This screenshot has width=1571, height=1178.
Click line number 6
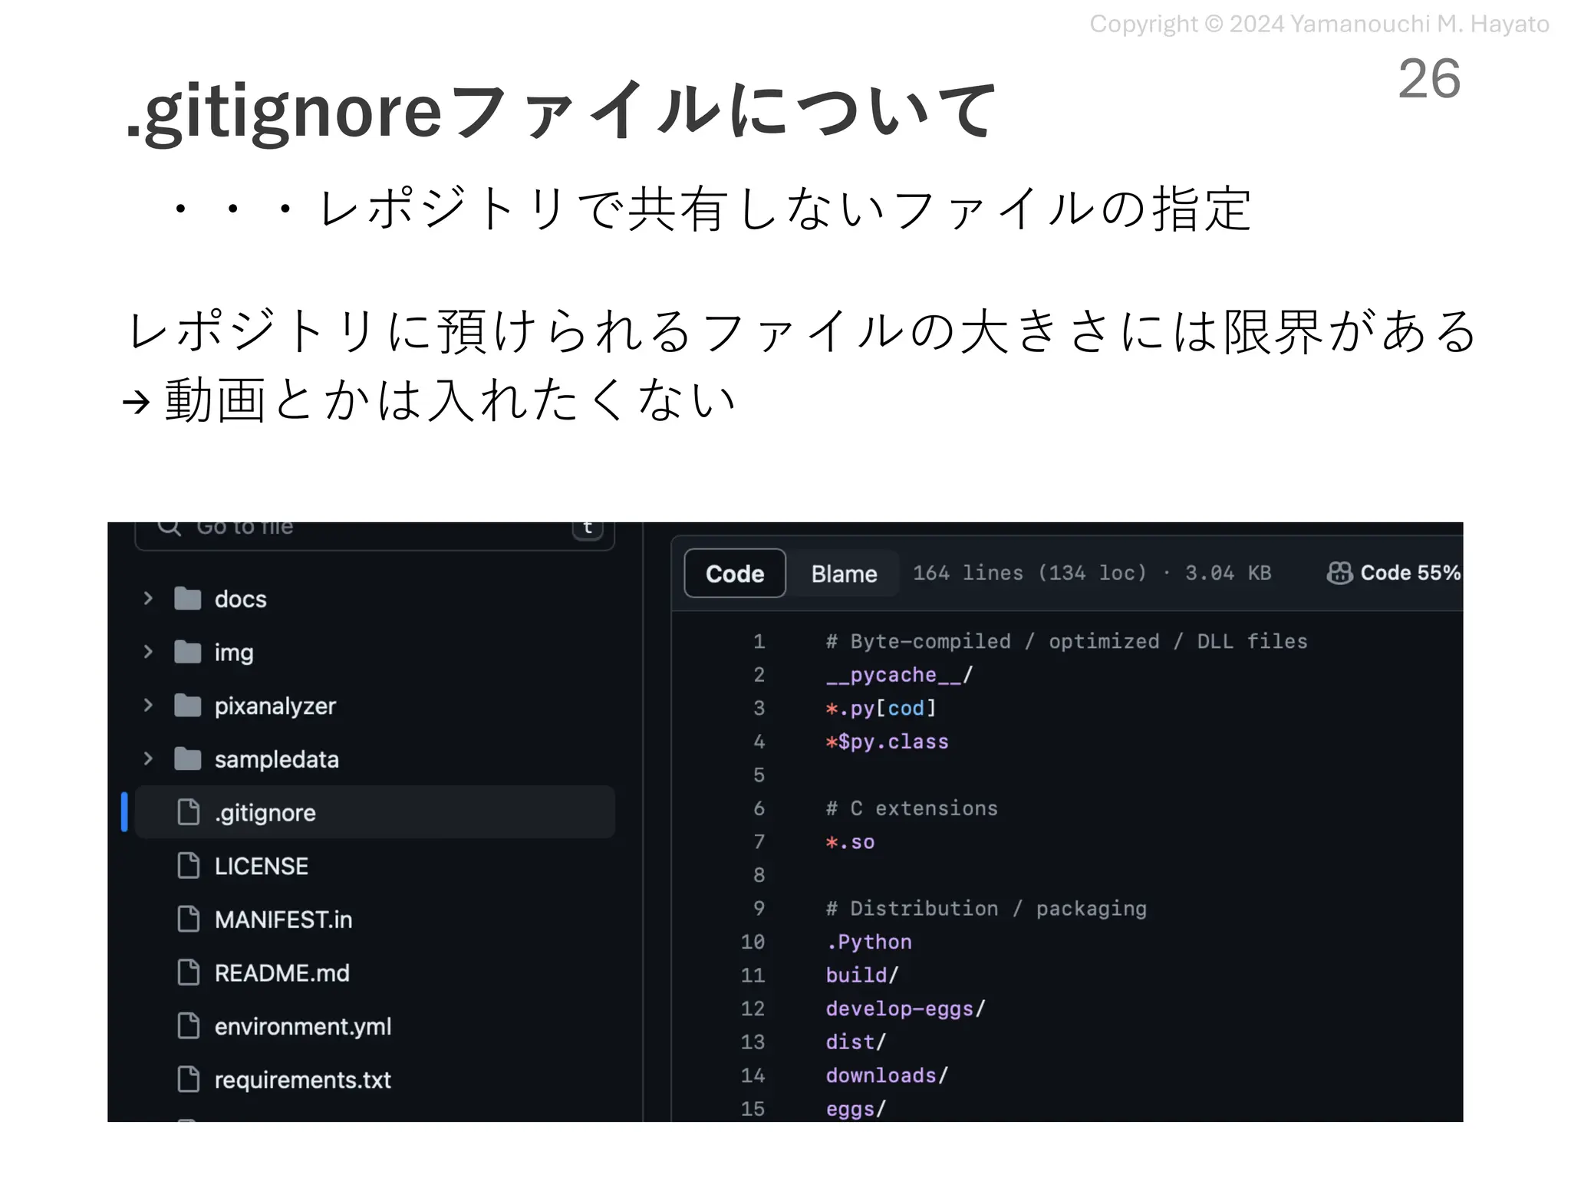tap(759, 808)
